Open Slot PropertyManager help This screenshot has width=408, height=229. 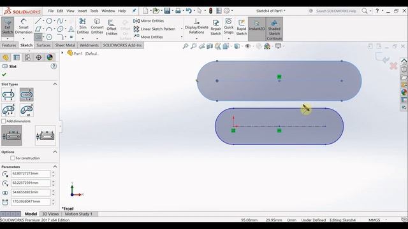(54, 66)
